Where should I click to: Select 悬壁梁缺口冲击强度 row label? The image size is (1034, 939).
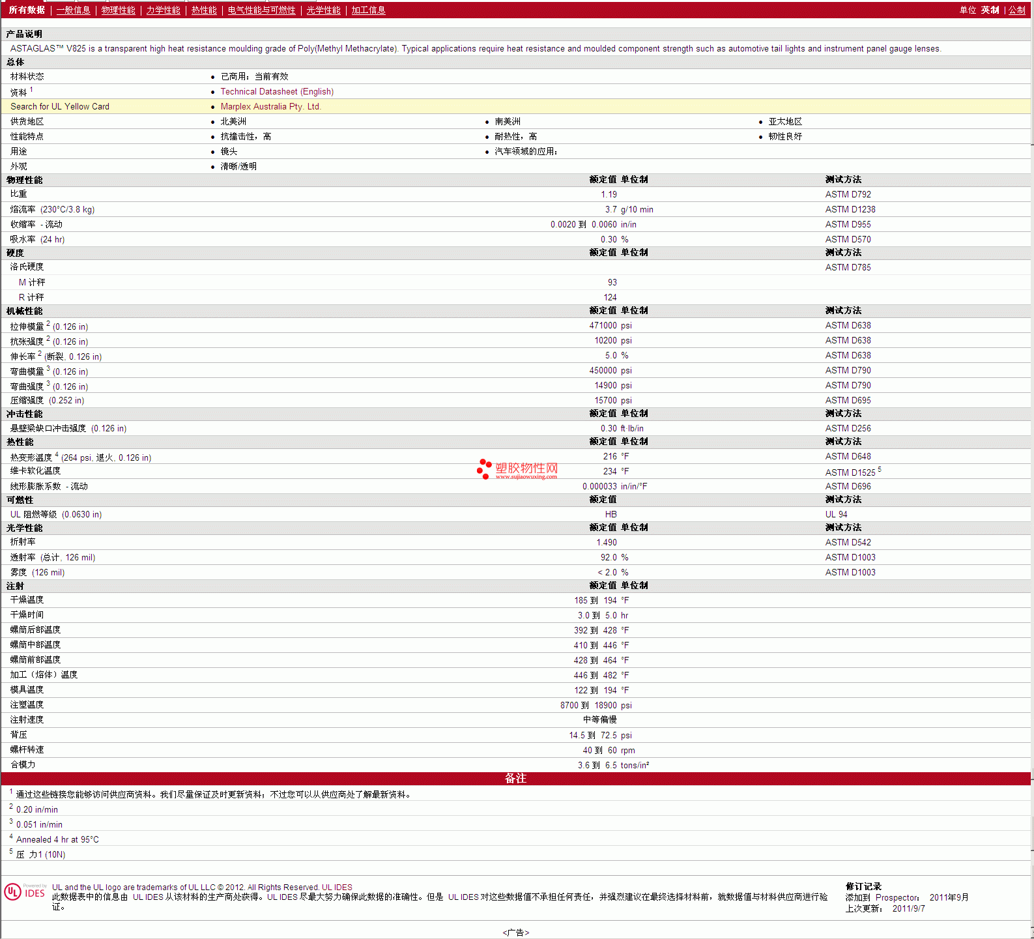click(x=68, y=428)
